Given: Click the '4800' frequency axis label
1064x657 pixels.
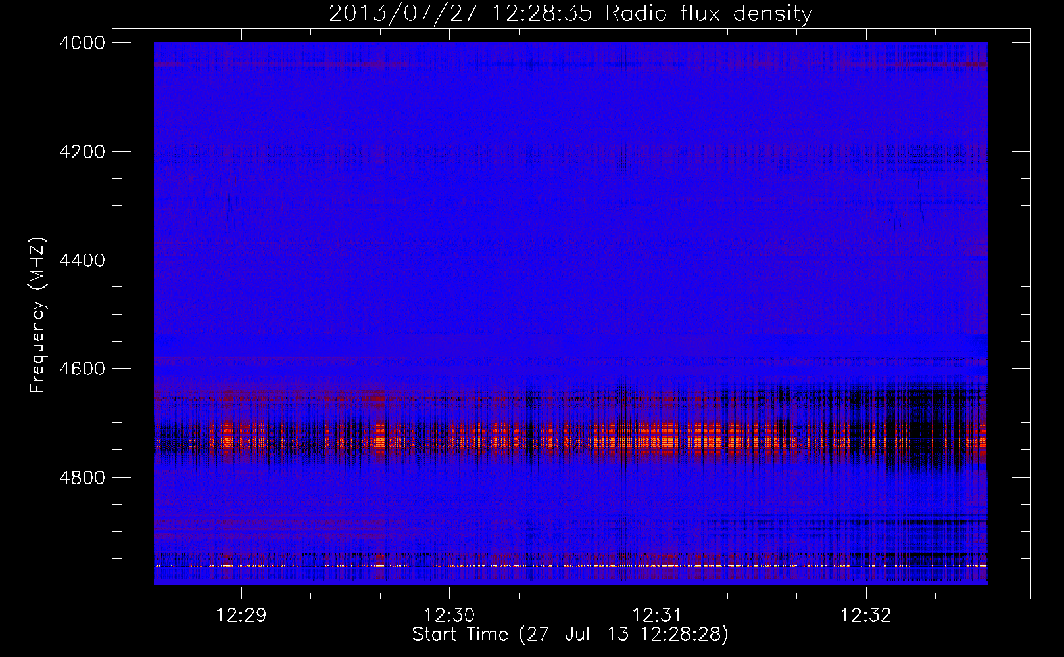Looking at the screenshot, I should tap(82, 478).
